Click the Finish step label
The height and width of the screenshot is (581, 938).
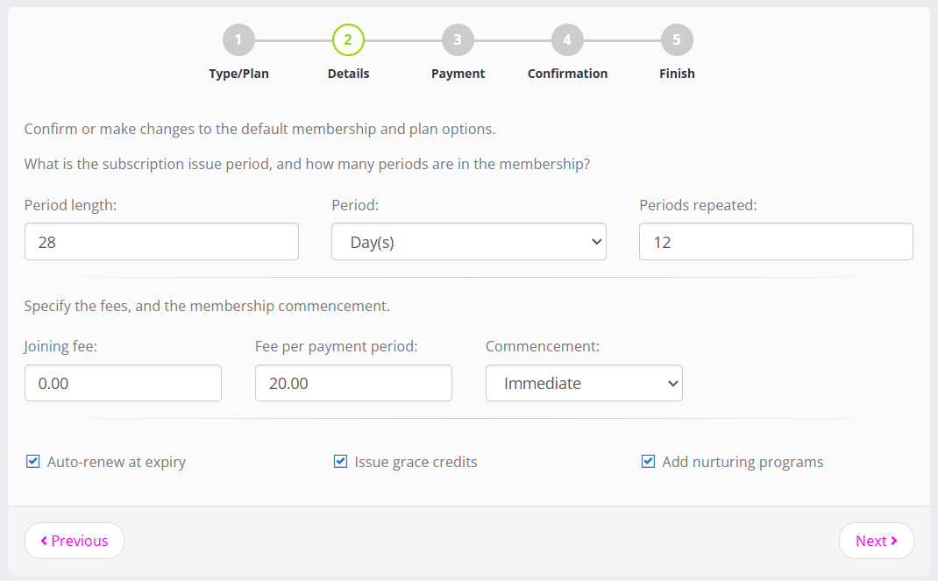click(x=677, y=74)
